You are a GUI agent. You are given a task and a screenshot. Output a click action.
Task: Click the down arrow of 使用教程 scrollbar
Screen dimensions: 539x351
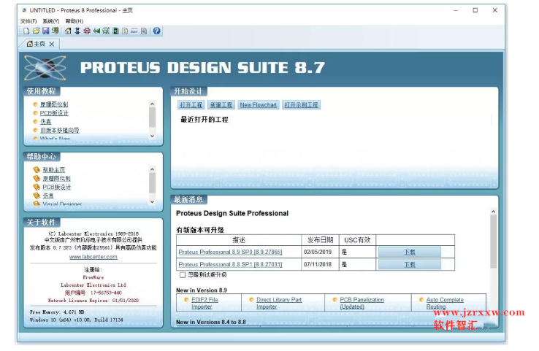coord(153,136)
